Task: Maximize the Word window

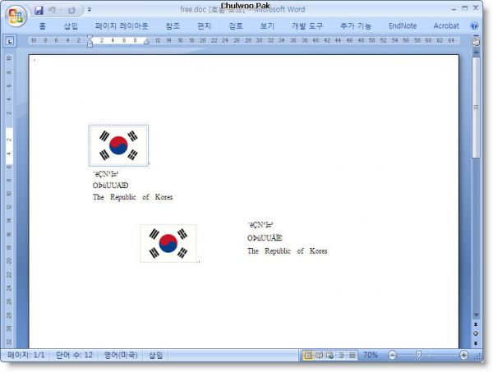Action: pyautogui.click(x=465, y=8)
